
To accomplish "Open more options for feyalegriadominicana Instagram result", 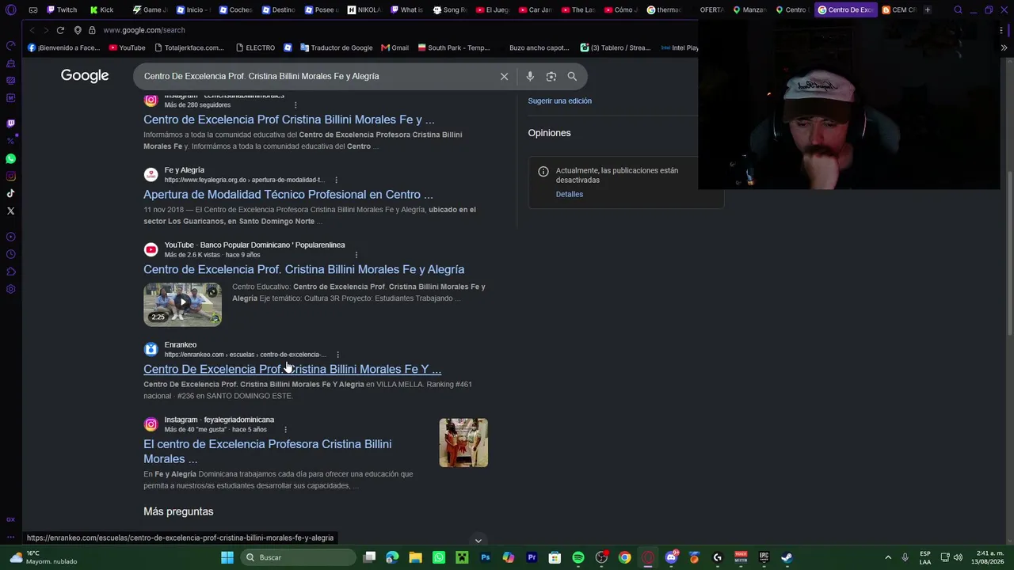I will coord(285,430).
